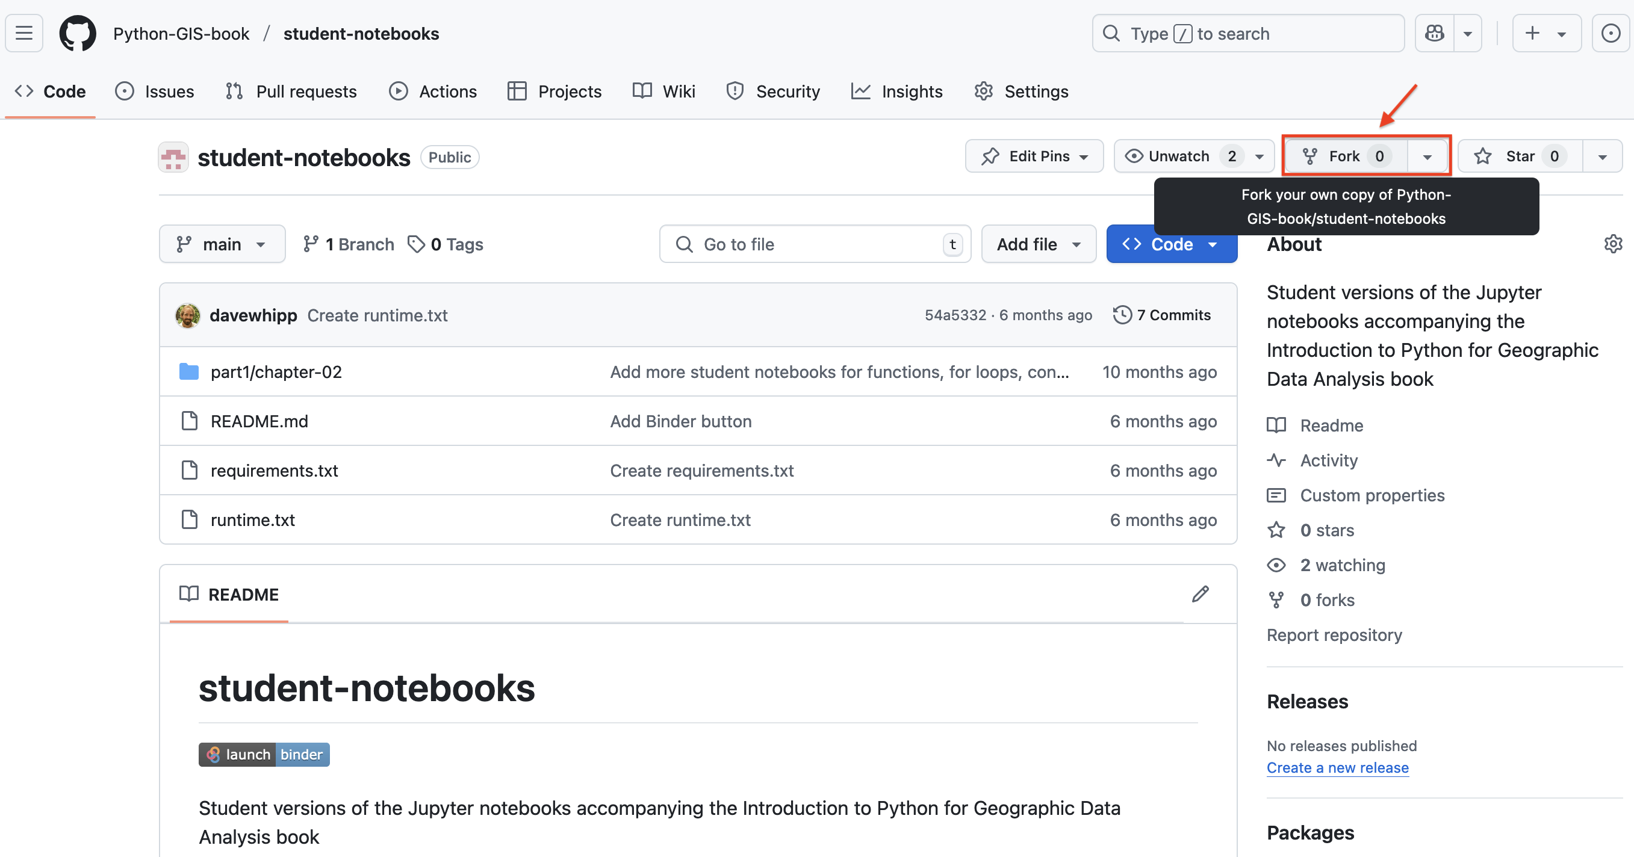
Task: Open the issues circle icon in header
Action: coord(1611,33)
